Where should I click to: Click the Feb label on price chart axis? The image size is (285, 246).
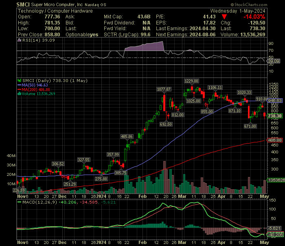click(x=142, y=196)
